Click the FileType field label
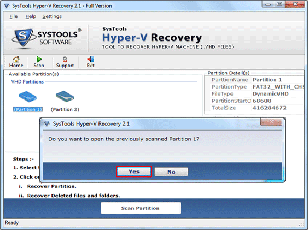Viewport: 308px width, 230px height. (x=222, y=94)
